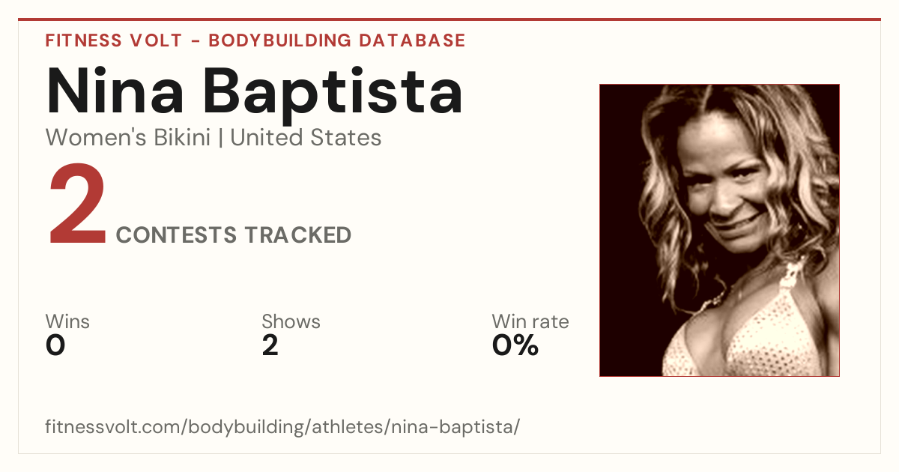Open the fitnessvolt.com athlete URL at bottom
This screenshot has height=472, width=899.
[x=283, y=428]
